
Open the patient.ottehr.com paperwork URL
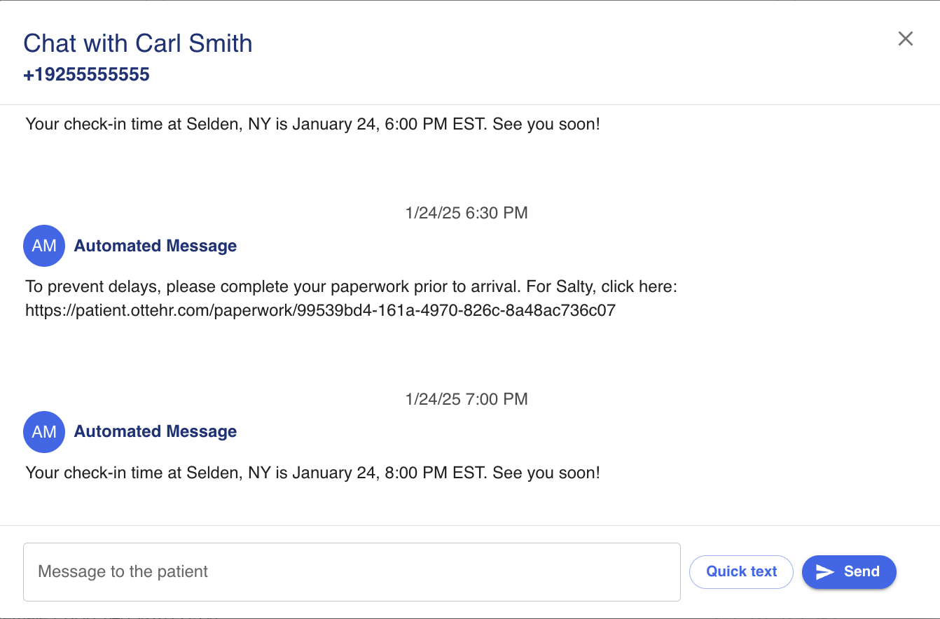click(320, 310)
